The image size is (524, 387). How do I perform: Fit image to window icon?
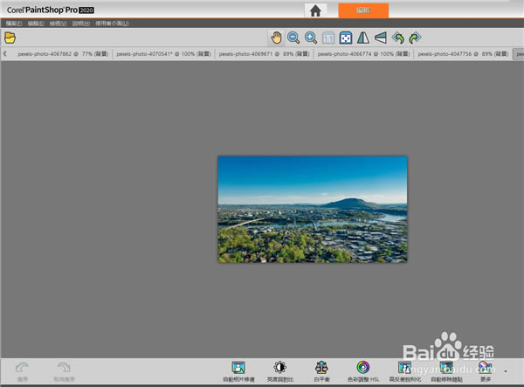(x=328, y=38)
